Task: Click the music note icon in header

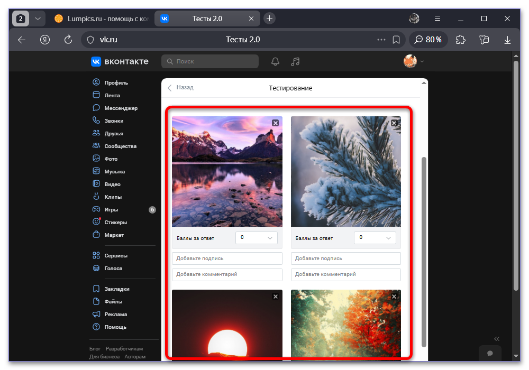Action: [x=295, y=61]
